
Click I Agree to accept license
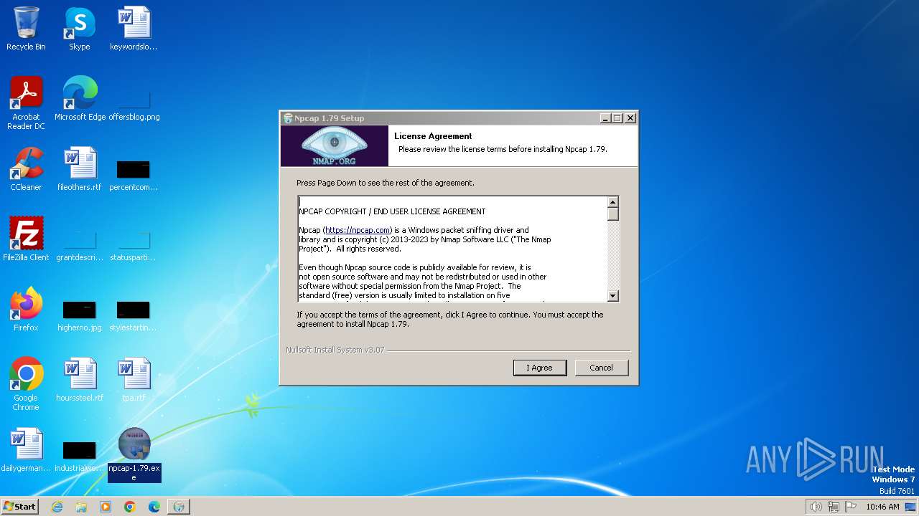point(540,368)
